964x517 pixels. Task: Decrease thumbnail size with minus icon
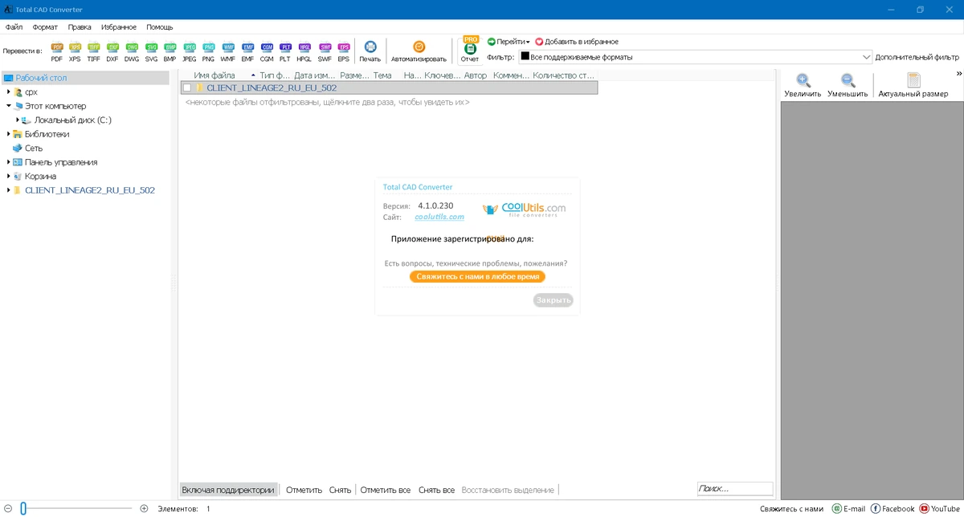coord(7,508)
